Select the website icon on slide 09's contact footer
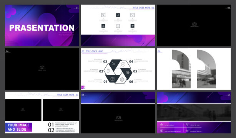This screenshot has height=138, width=236. pos(161,131)
